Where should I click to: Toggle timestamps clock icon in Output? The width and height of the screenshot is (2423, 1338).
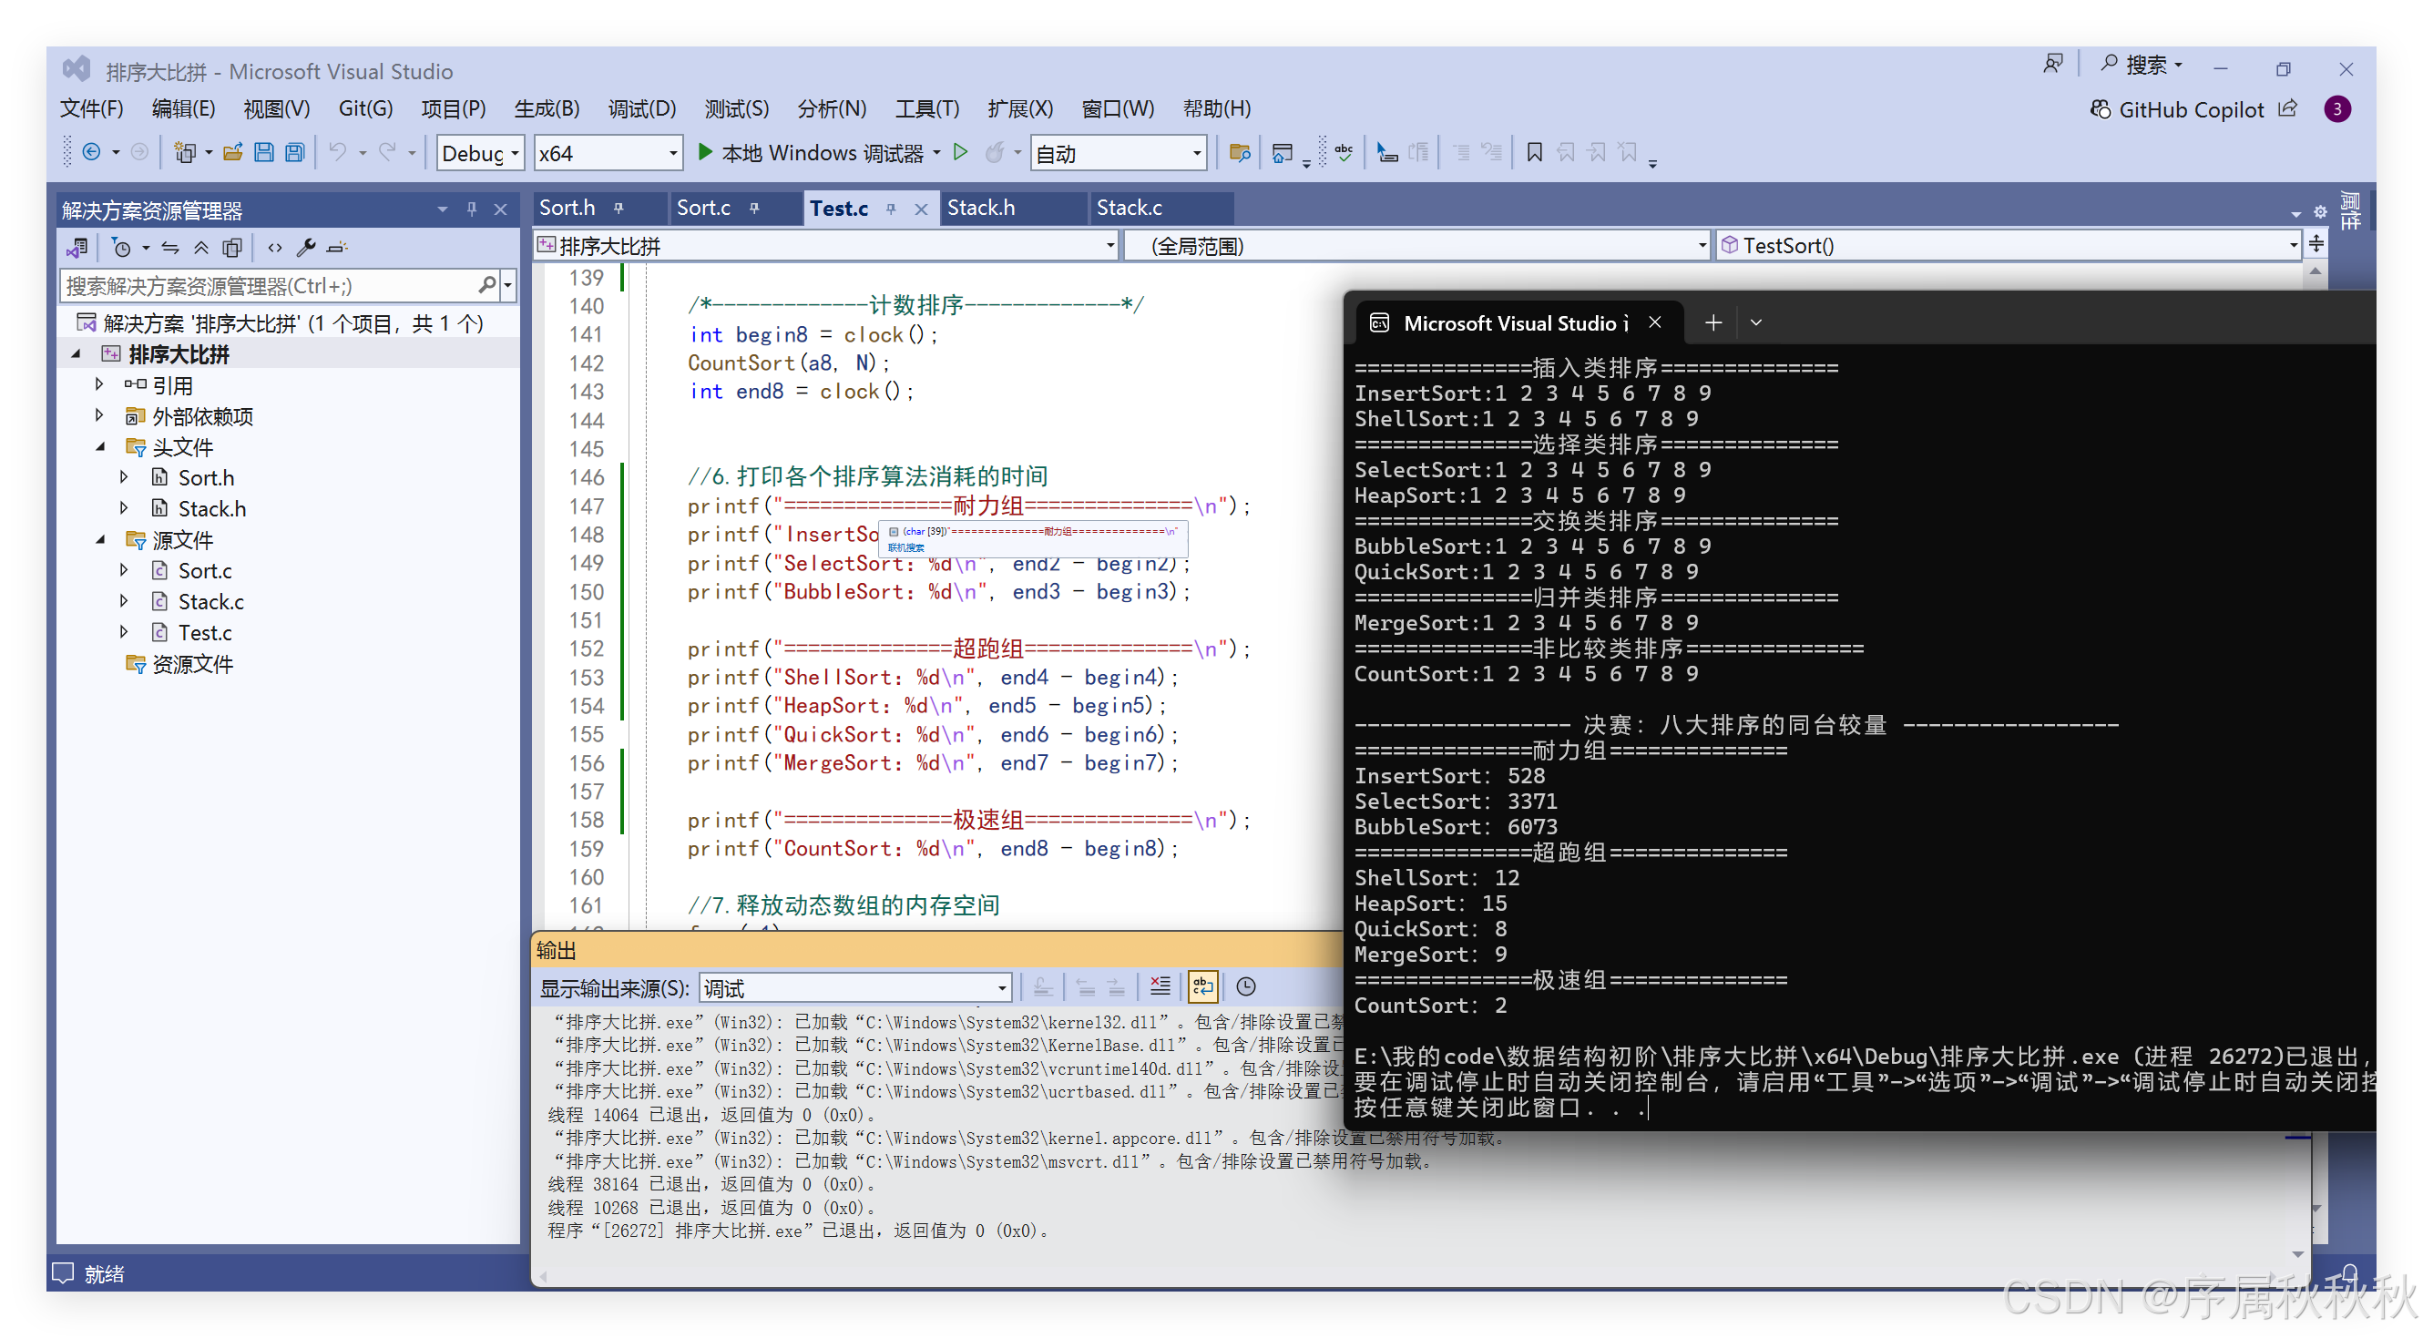1245,986
